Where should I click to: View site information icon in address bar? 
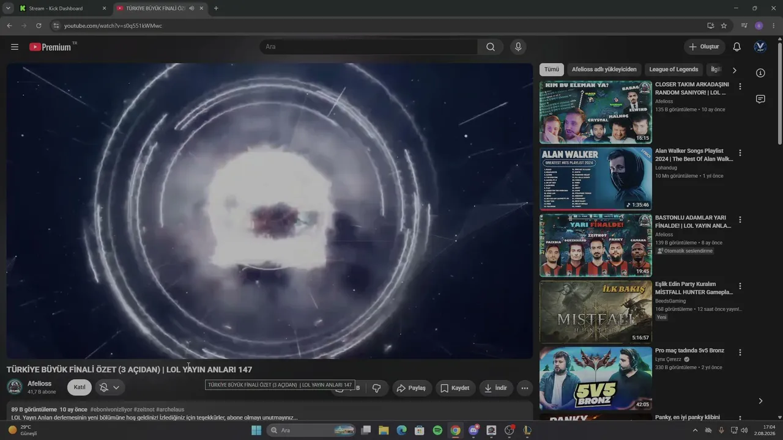56,26
